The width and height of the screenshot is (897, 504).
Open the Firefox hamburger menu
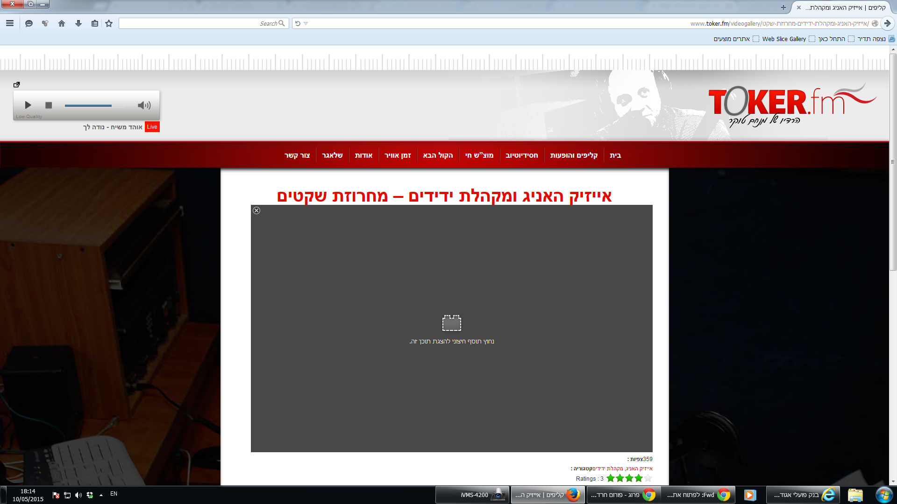click(10, 23)
